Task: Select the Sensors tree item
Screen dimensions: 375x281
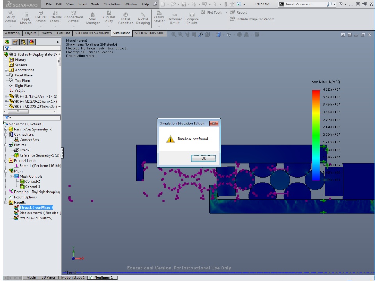Action: click(x=18, y=65)
